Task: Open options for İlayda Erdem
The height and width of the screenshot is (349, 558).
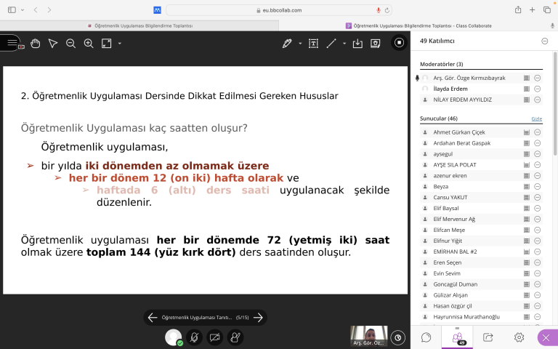Action: point(538,89)
